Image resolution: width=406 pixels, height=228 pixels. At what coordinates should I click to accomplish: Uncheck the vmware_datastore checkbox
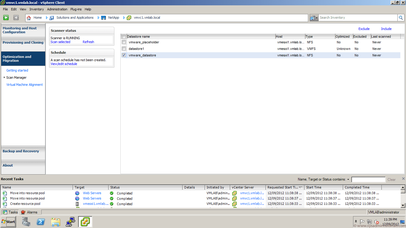tap(124, 55)
